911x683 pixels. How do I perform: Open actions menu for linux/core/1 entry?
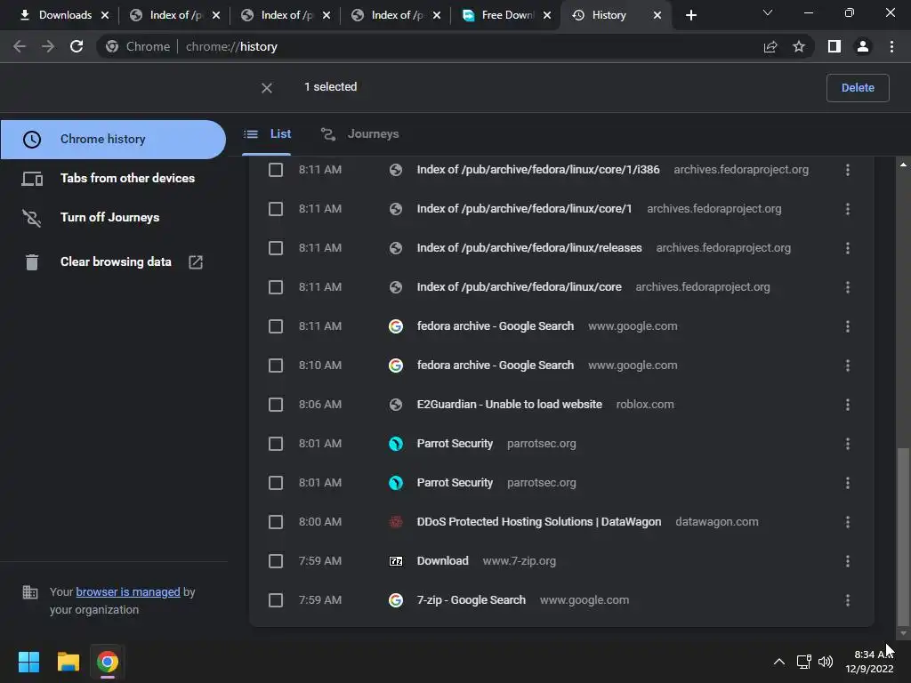coord(848,208)
